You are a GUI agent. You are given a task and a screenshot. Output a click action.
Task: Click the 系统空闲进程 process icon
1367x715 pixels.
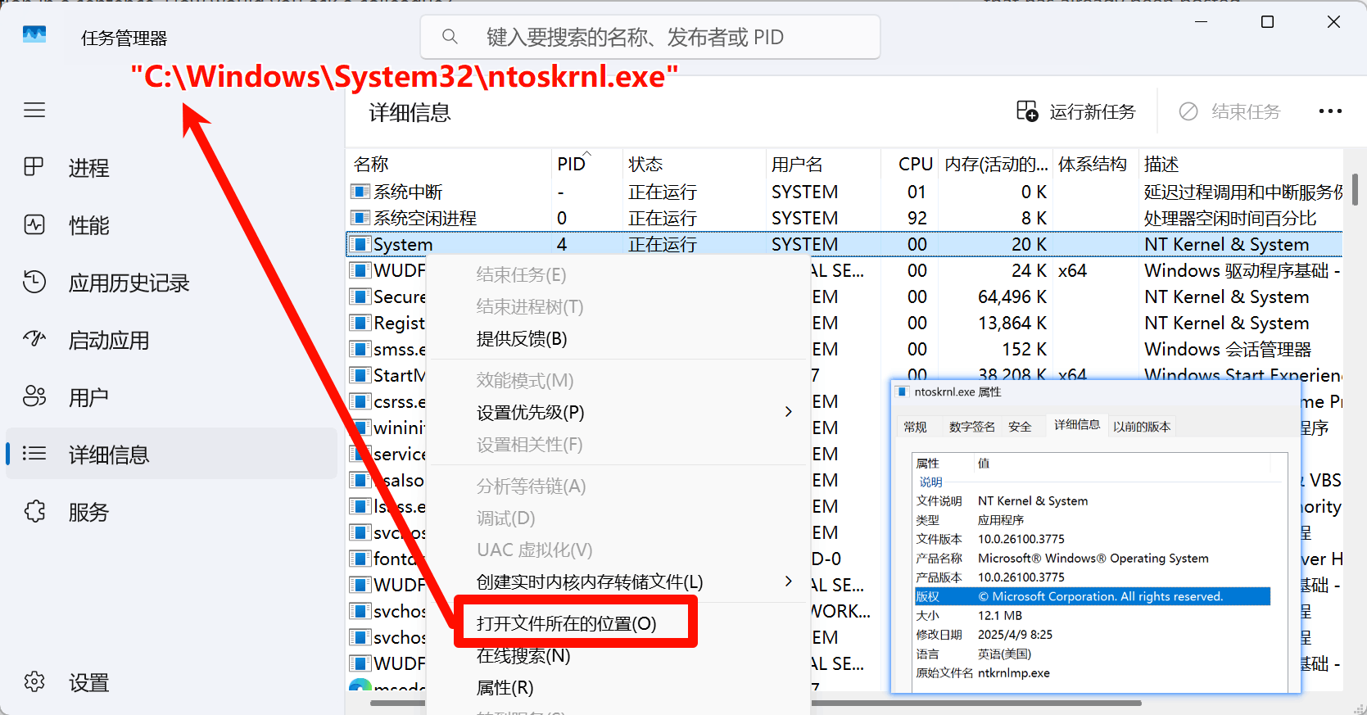360,218
